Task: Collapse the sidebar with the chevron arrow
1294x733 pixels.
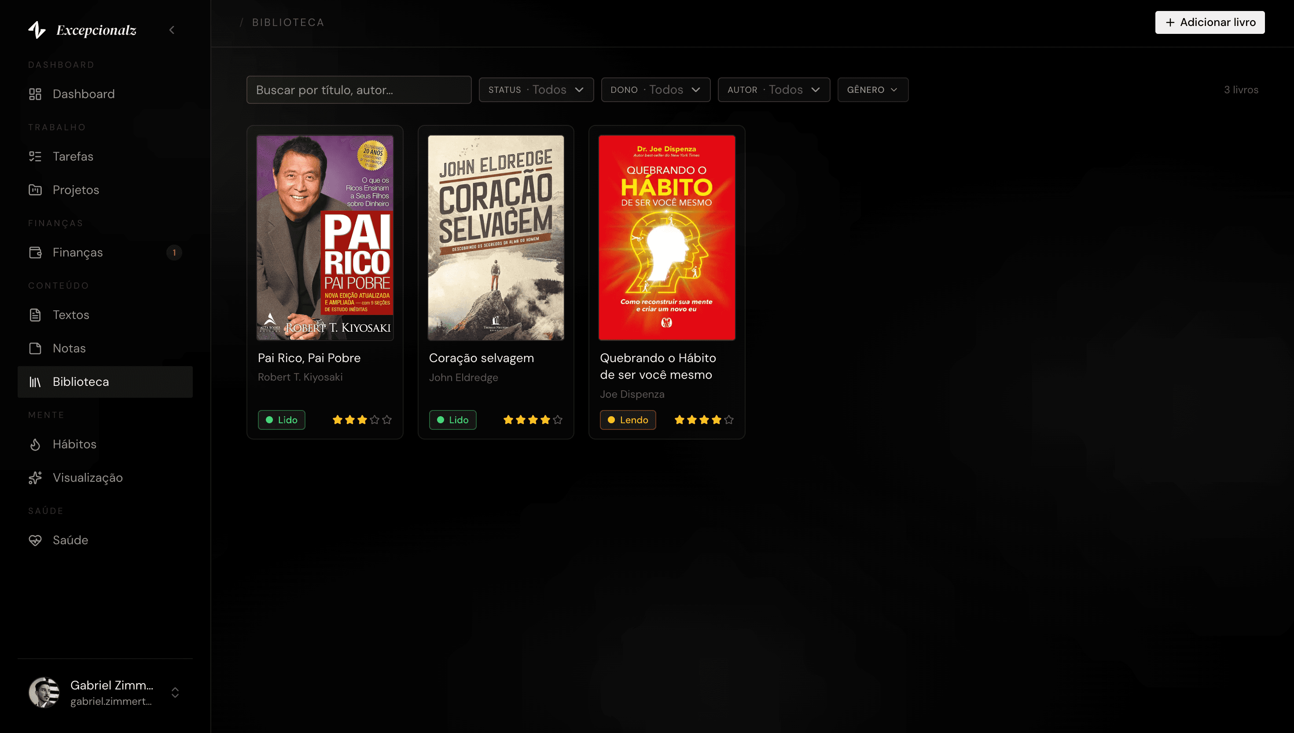Action: pos(172,30)
